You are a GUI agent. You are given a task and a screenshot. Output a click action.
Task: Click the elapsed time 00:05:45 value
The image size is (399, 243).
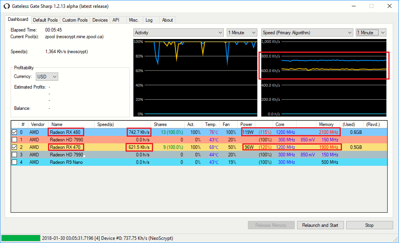pos(54,30)
